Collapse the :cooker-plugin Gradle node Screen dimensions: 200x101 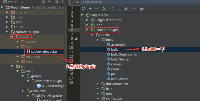click(x=87, y=30)
